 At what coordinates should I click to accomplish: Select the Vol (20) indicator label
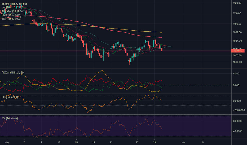[6, 7]
